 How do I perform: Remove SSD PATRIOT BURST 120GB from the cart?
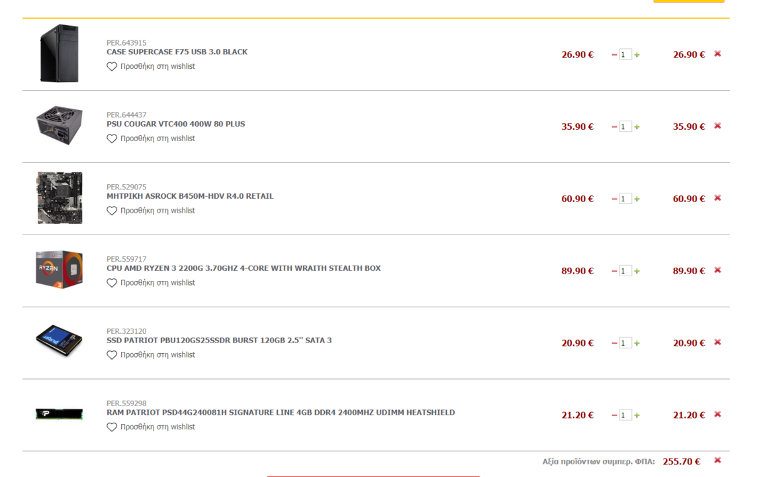click(717, 343)
